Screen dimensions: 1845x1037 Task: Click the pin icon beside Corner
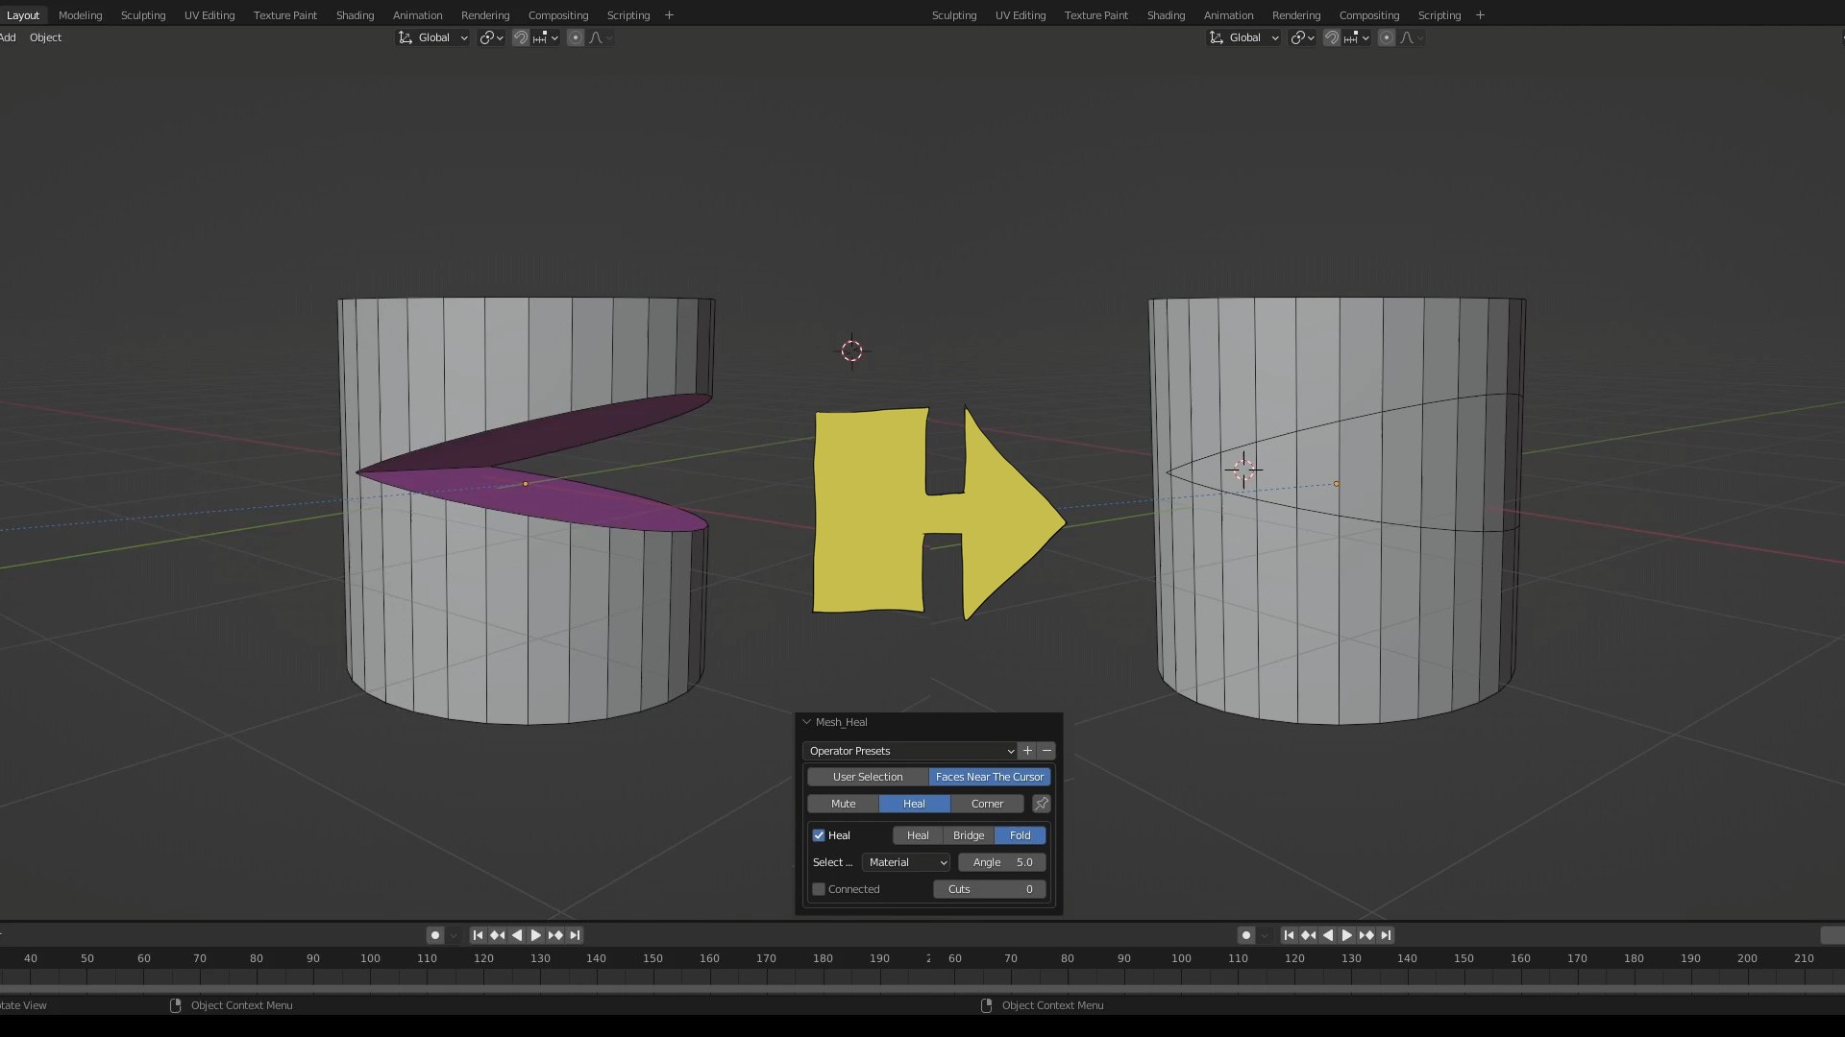coord(1041,804)
